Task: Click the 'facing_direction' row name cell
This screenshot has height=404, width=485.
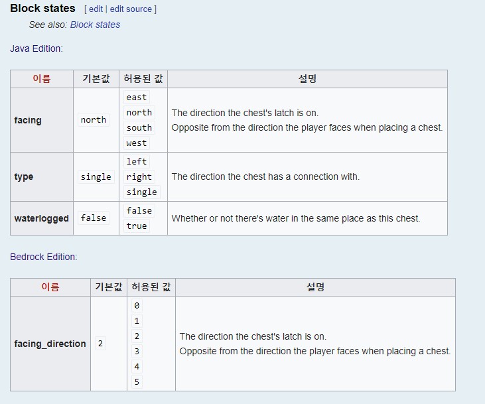Action: click(x=50, y=344)
